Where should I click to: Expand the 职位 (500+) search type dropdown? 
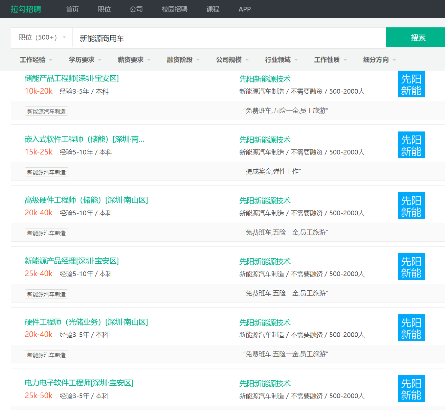click(x=42, y=38)
